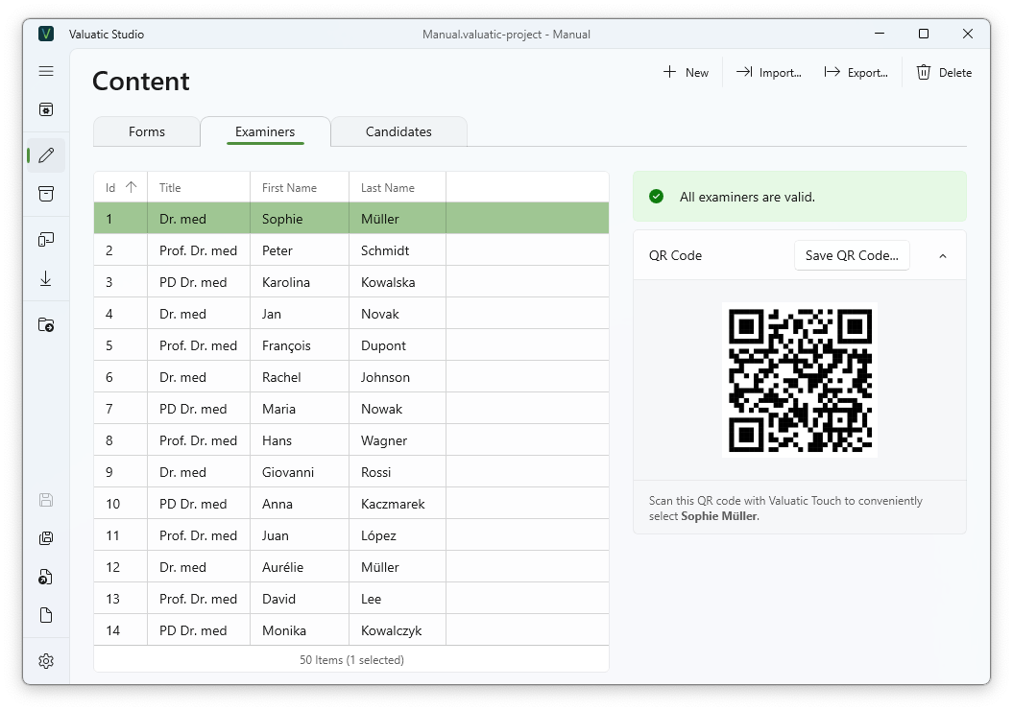The image size is (1013, 711).
Task: Click the document reload icon in the sidebar
Action: point(46,577)
